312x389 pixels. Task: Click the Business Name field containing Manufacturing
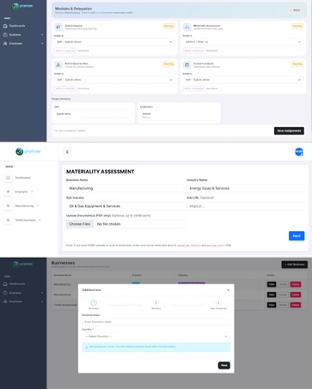click(x=125, y=188)
